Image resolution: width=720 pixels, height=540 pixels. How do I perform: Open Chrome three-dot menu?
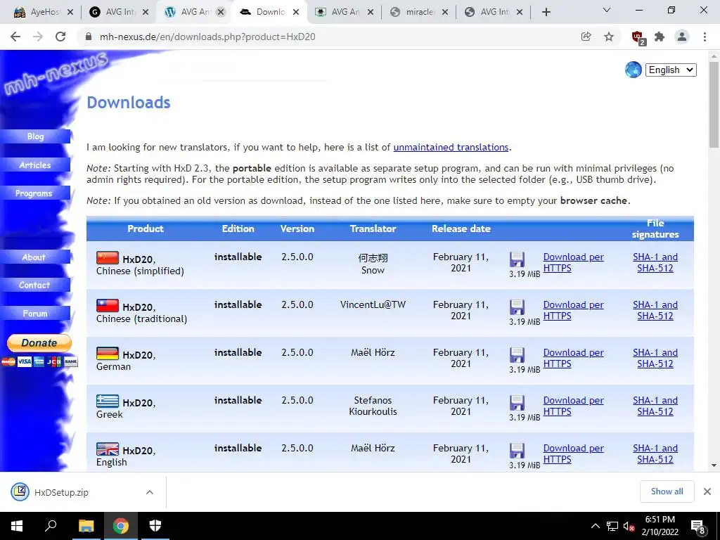(x=705, y=37)
